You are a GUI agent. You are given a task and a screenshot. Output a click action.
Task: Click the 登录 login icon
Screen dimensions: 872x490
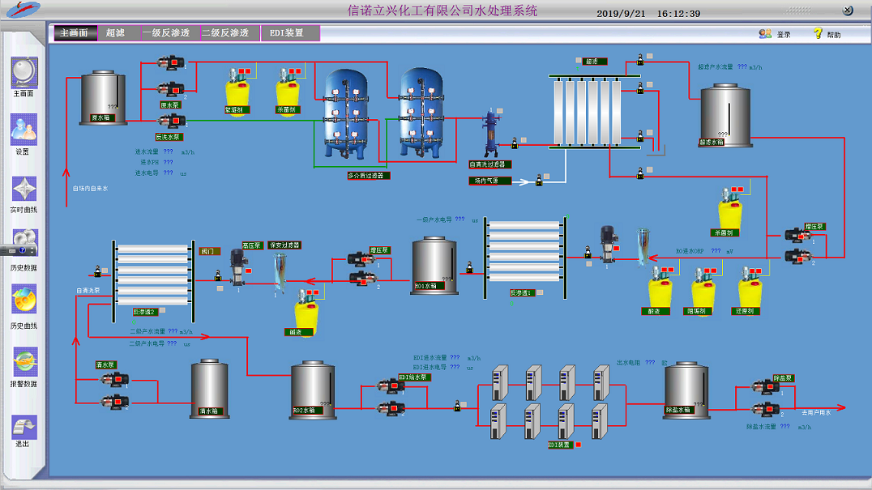[765, 34]
